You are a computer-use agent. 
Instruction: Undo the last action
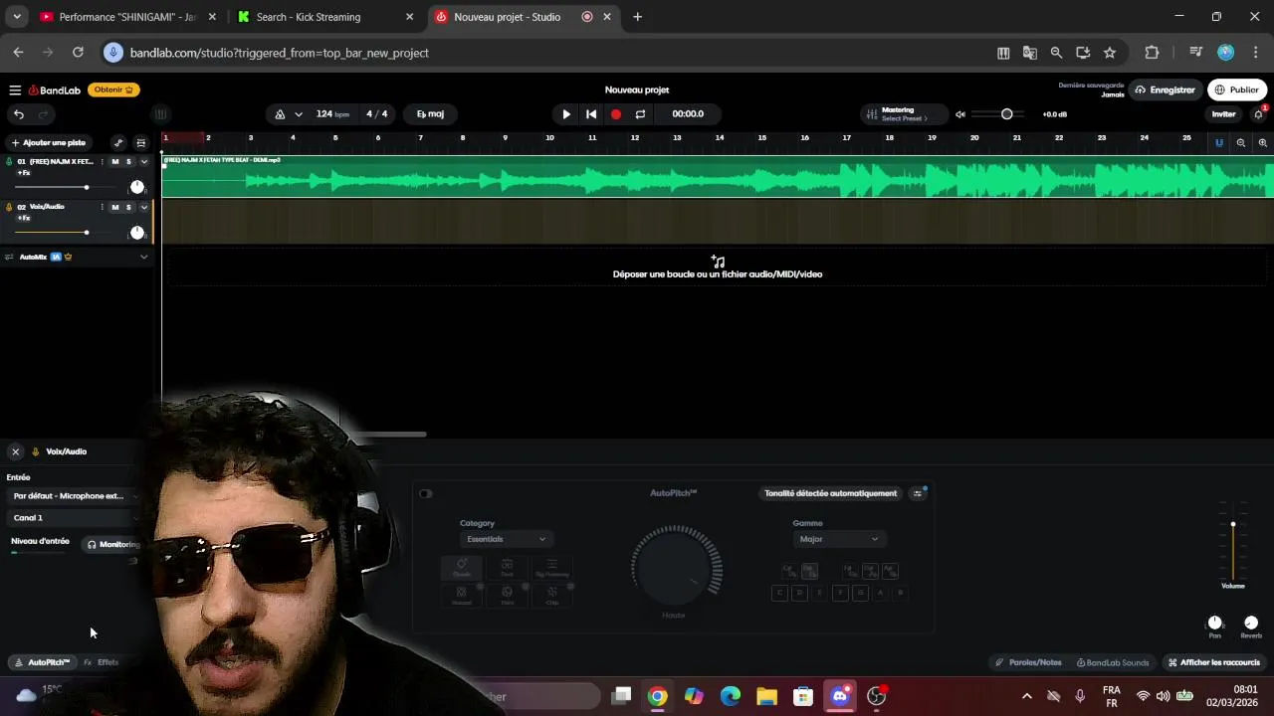[18, 114]
